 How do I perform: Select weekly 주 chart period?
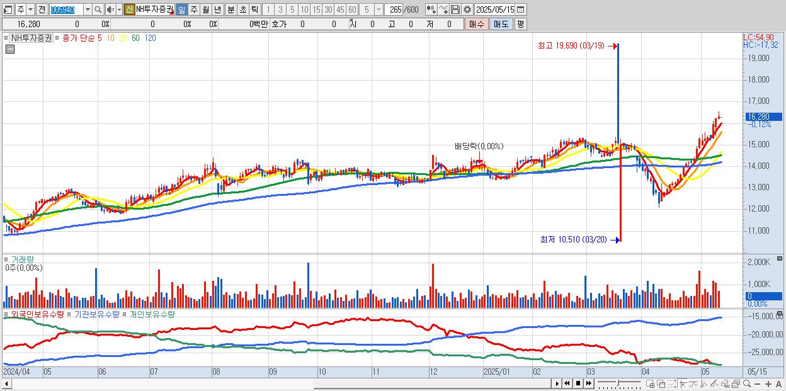193,9
